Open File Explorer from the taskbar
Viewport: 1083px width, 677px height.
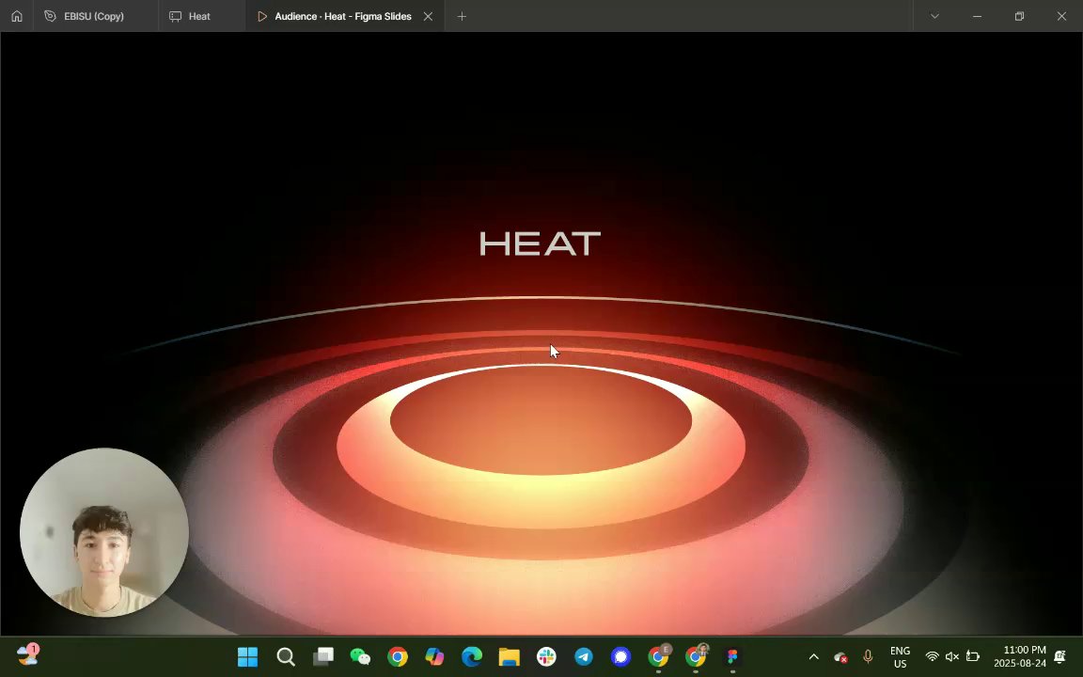[509, 656]
